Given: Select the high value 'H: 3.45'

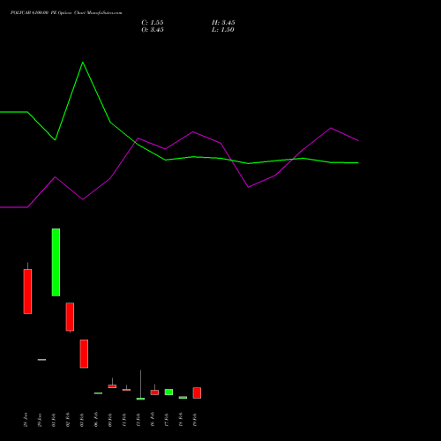Looking at the screenshot, I should (x=223, y=23).
